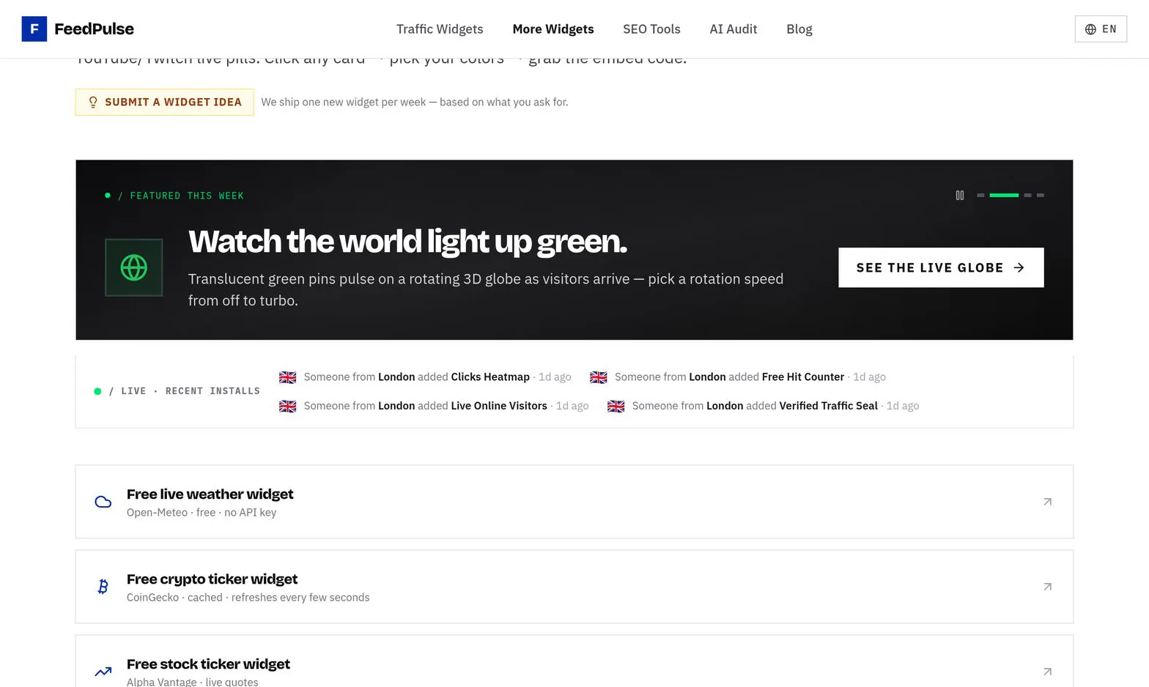Go to SEO Tools in the navigation
Screen dimensions: 1149x687
651,29
